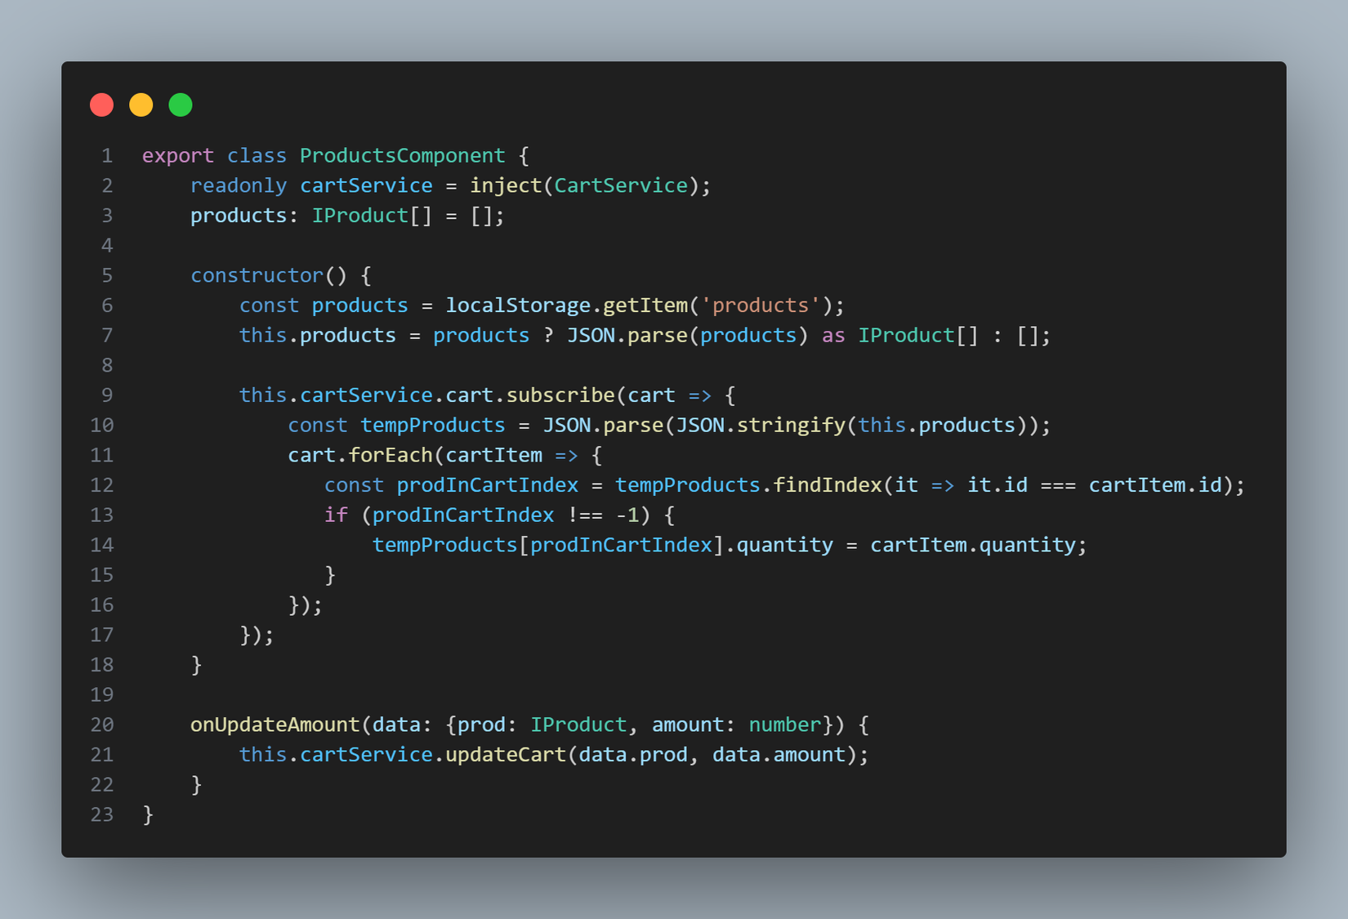Click the CartService token on line 2
The image size is (1348, 919).
(x=621, y=185)
